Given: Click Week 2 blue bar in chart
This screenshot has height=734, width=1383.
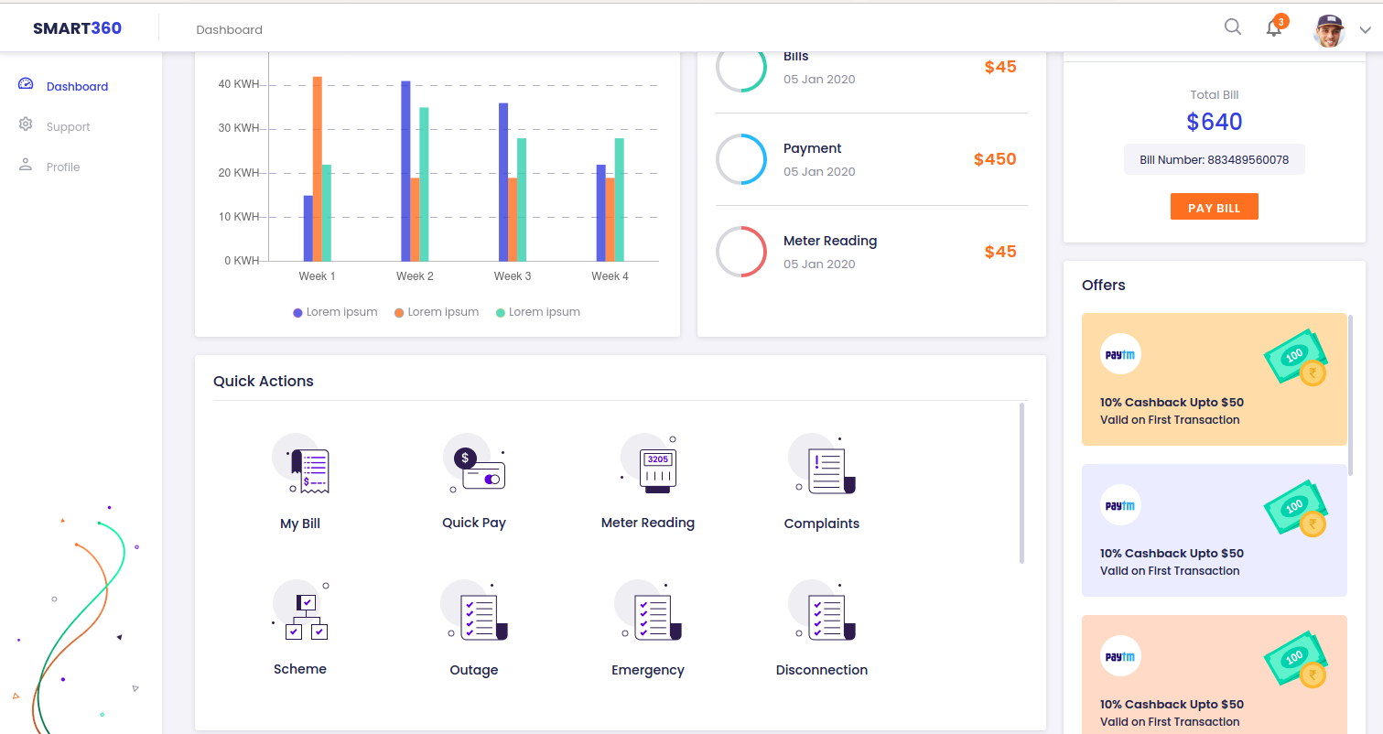Looking at the screenshot, I should pyautogui.click(x=405, y=171).
